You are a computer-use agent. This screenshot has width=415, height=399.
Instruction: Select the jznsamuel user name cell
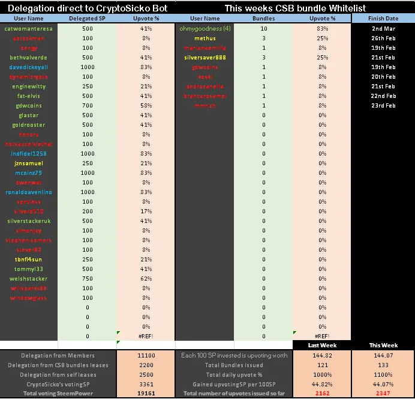[x=29, y=163]
